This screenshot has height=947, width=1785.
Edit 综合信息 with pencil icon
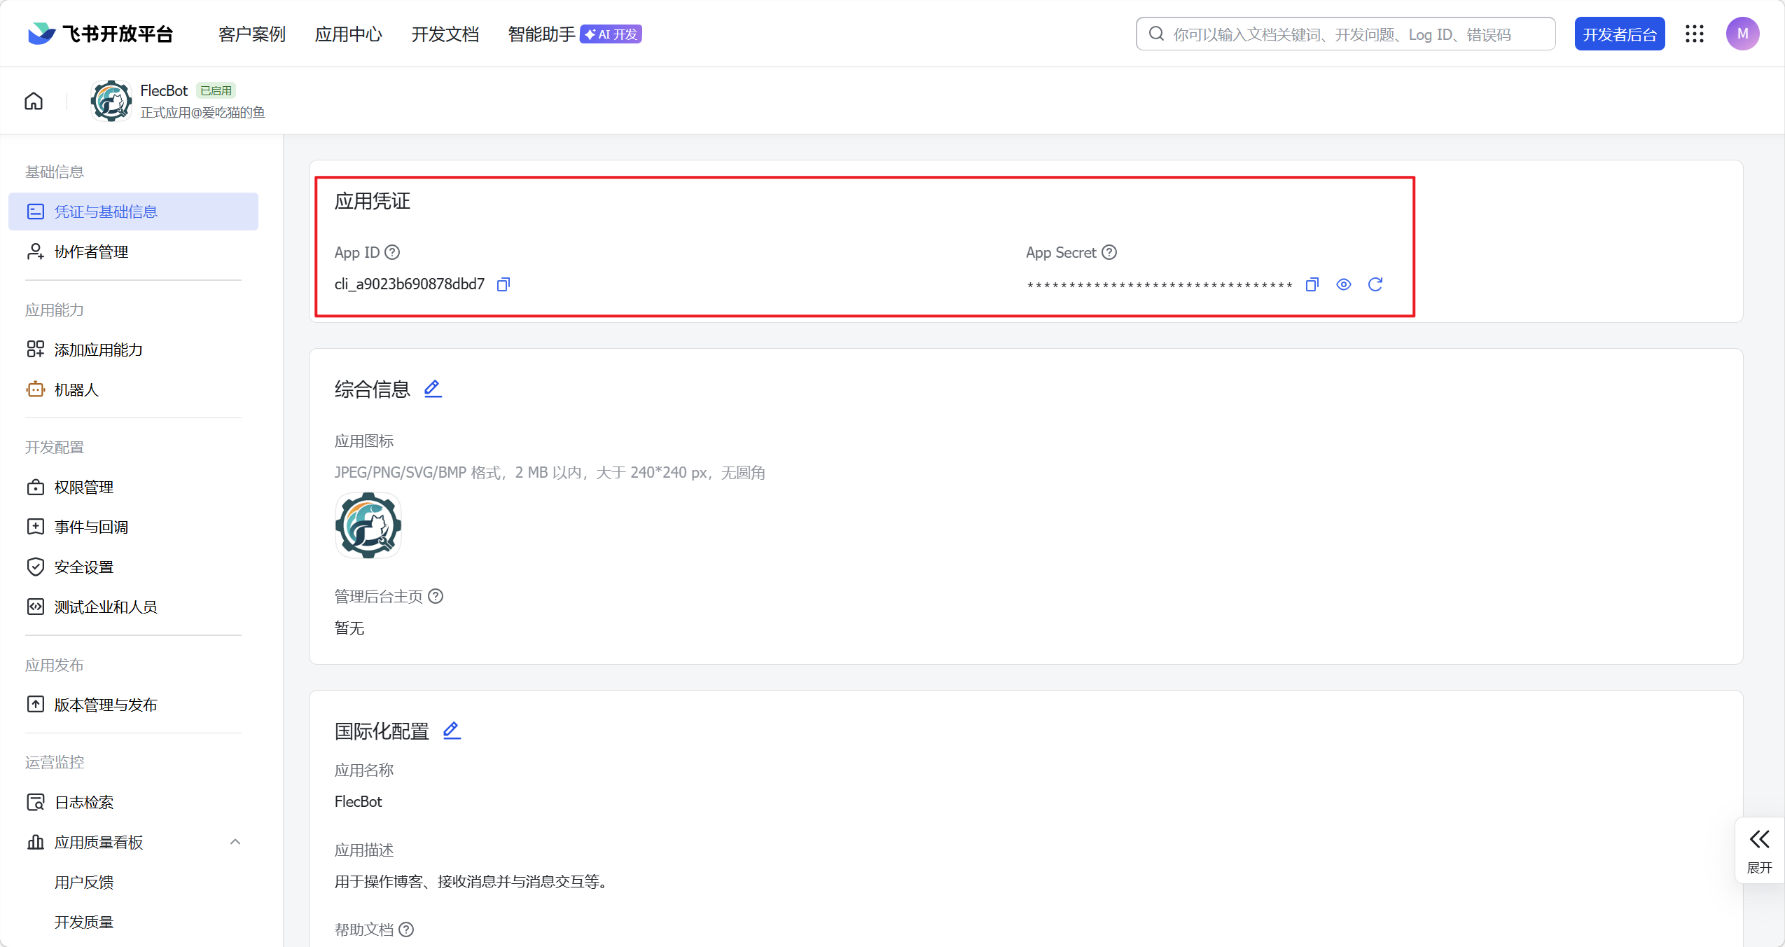(433, 388)
